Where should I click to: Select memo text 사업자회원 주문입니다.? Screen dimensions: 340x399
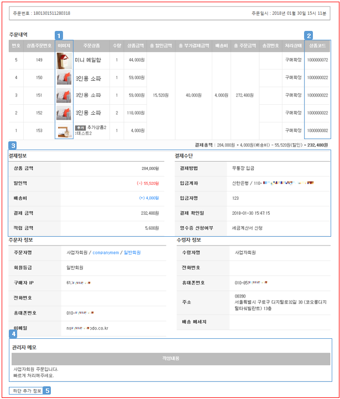(x=36, y=369)
